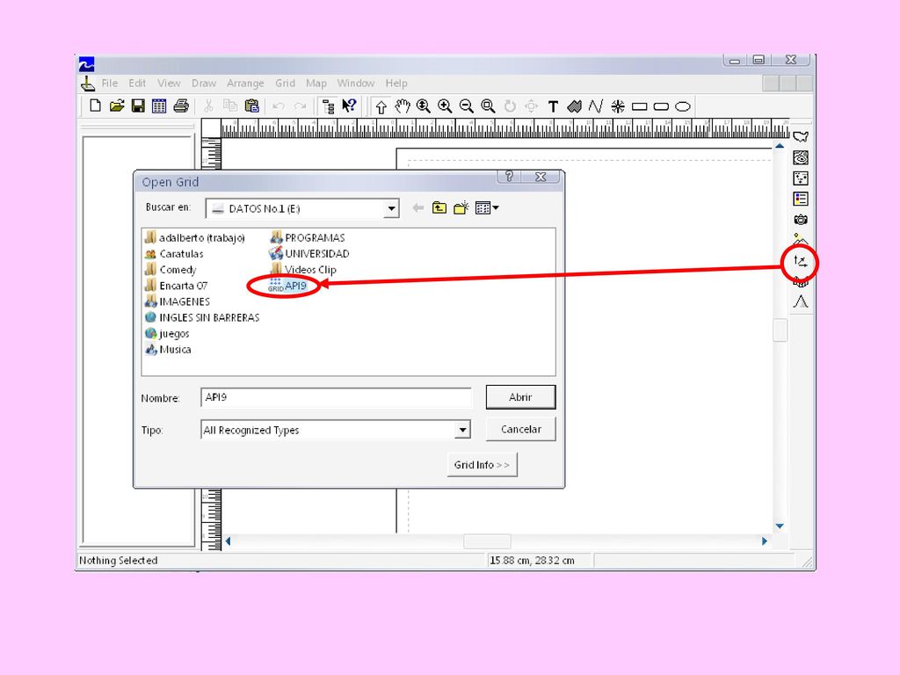Open the File menu
The image size is (900, 675).
coord(110,83)
